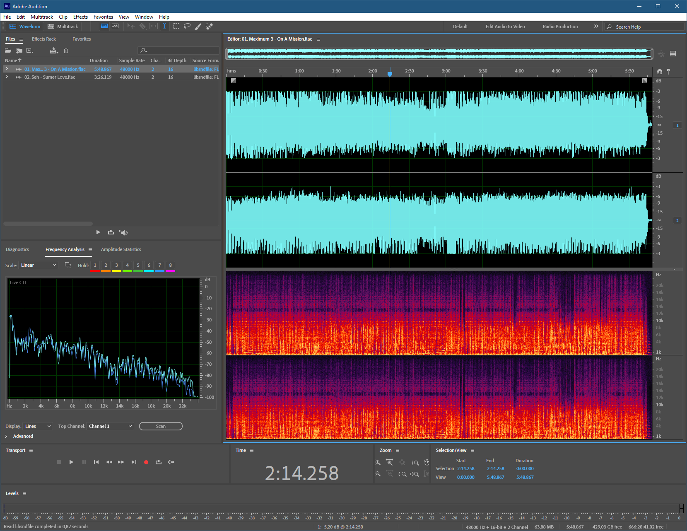Viewport: 687px width, 531px height.
Task: Click the Insert into Multitrack icon
Action: [x=54, y=51]
